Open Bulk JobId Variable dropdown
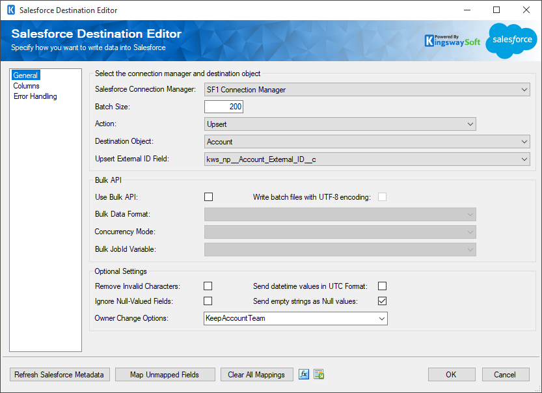This screenshot has width=542, height=393. point(340,250)
